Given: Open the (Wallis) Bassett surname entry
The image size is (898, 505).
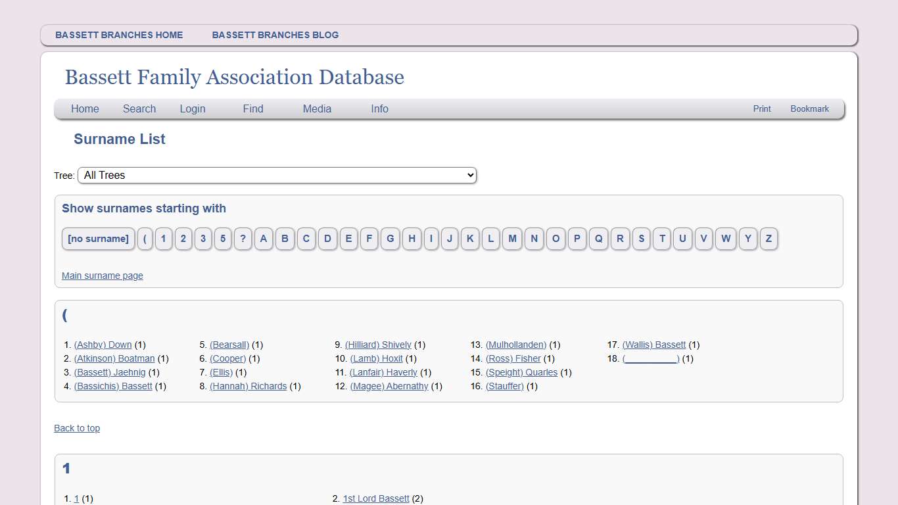Looking at the screenshot, I should (x=654, y=345).
